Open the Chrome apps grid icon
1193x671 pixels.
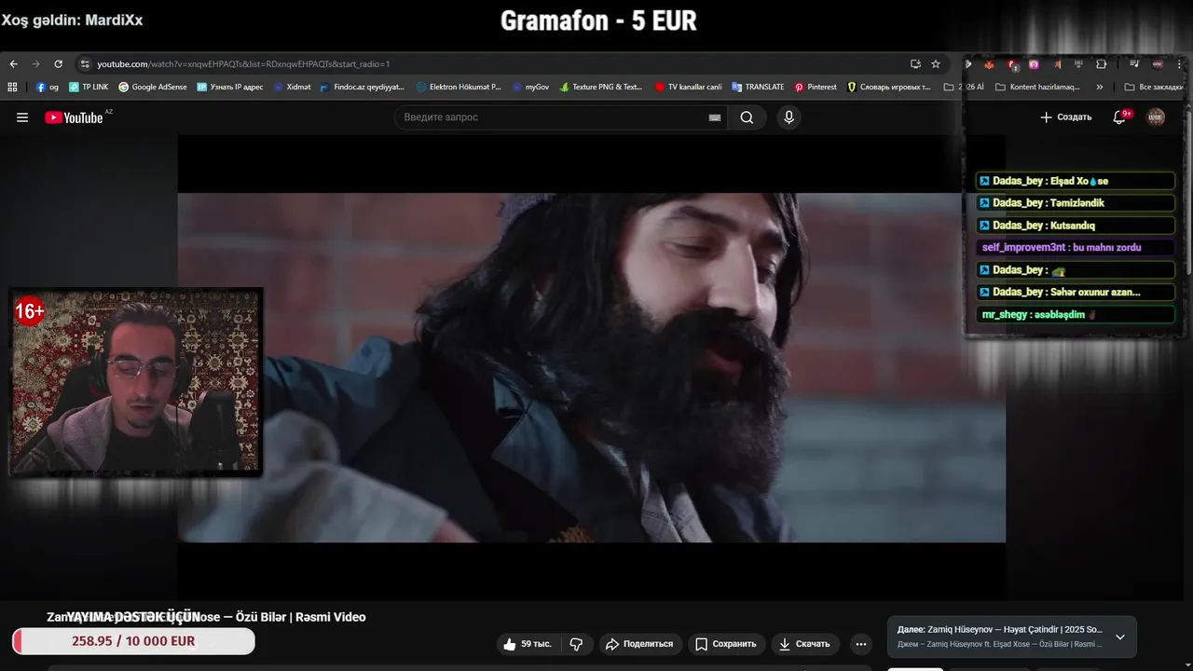pos(12,87)
